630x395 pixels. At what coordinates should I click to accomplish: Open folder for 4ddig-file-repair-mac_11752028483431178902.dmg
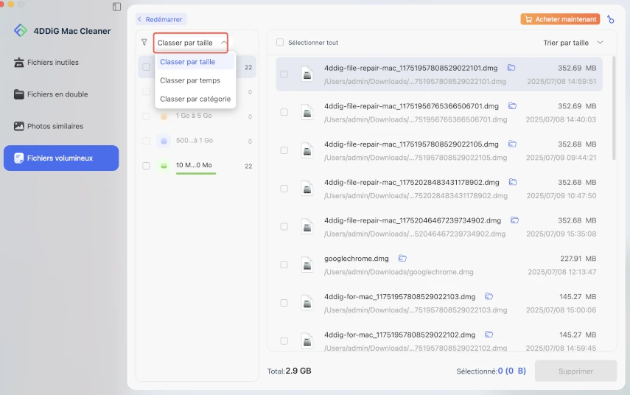513,182
